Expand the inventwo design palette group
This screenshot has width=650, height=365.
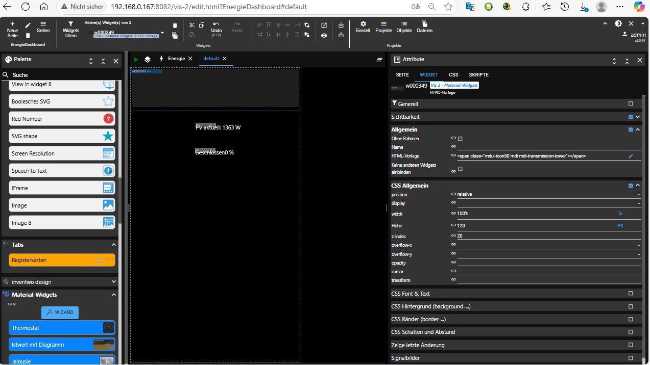(114, 281)
